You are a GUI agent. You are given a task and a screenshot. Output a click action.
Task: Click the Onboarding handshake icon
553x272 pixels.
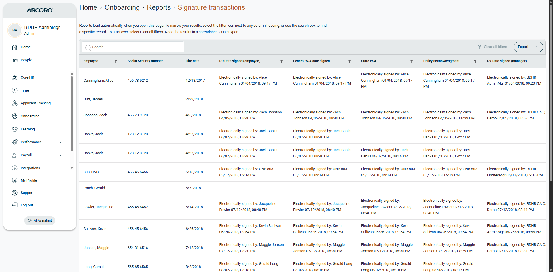click(15, 116)
